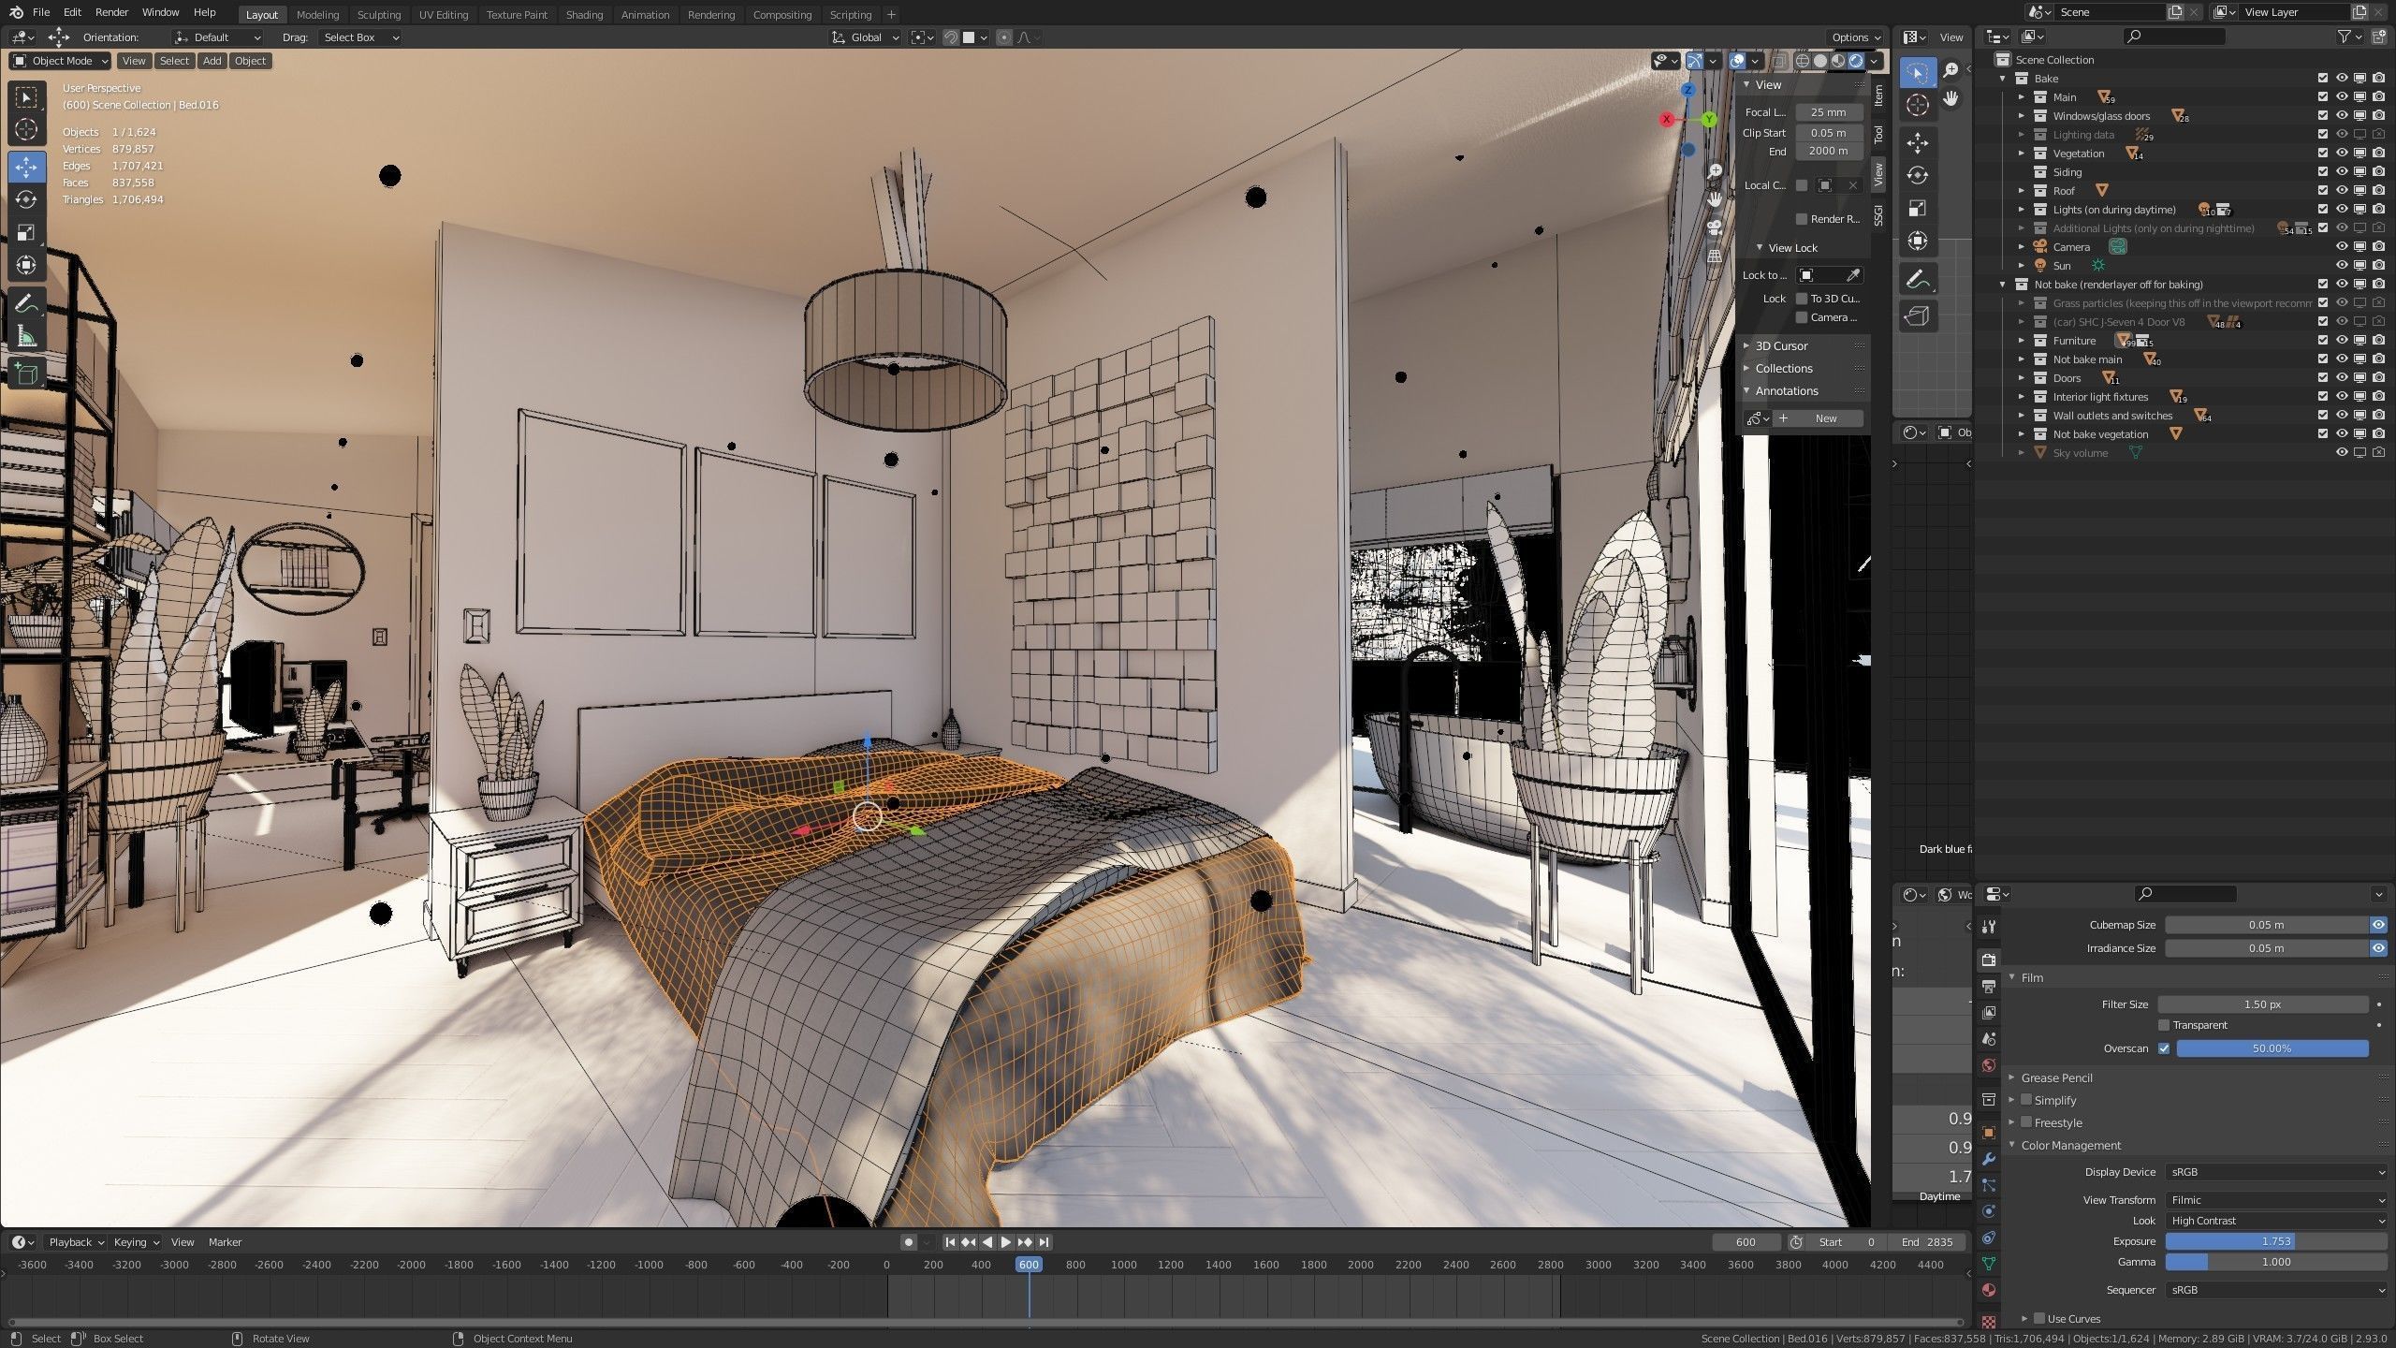Click the viewport Options button
Viewport: 2396px width, 1348px height.
coord(1856,37)
